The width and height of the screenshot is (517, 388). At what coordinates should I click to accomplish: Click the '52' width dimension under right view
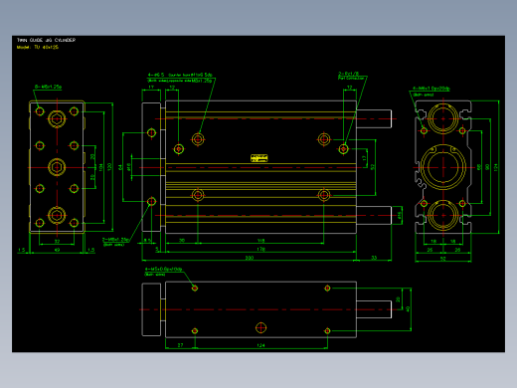[x=443, y=259]
